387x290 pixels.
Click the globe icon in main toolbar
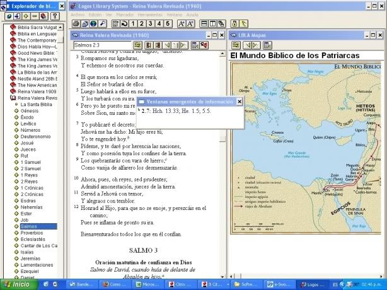click(x=93, y=24)
